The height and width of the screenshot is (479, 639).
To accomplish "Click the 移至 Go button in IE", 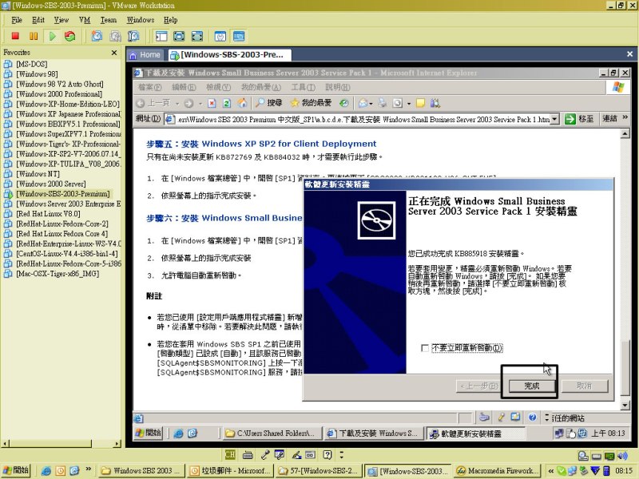I will click(x=580, y=119).
